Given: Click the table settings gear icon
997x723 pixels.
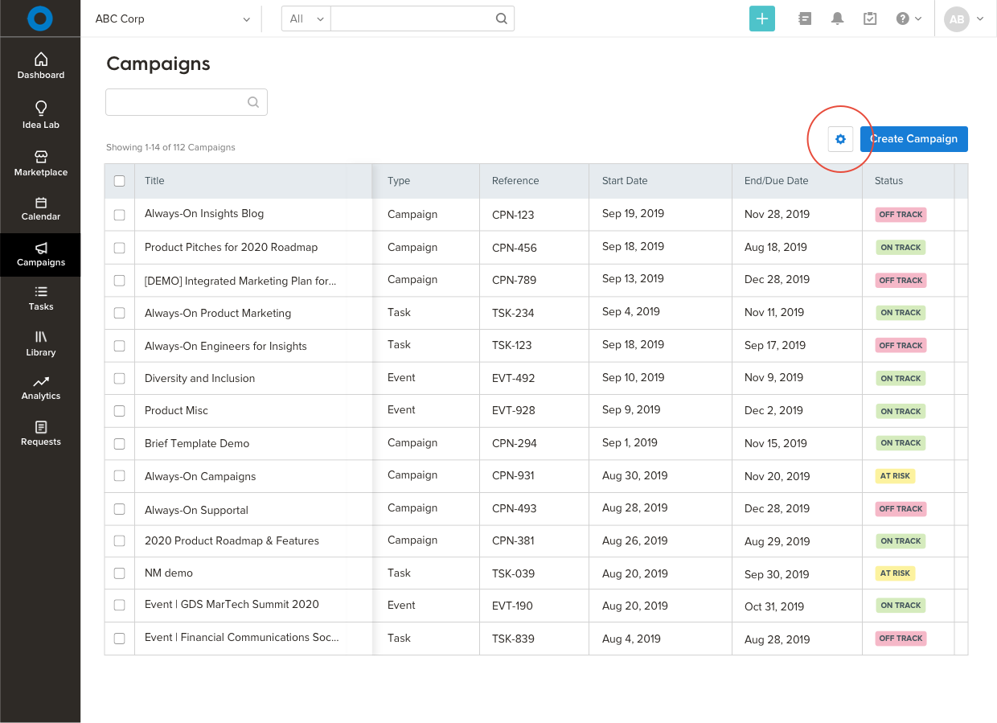Looking at the screenshot, I should (840, 139).
